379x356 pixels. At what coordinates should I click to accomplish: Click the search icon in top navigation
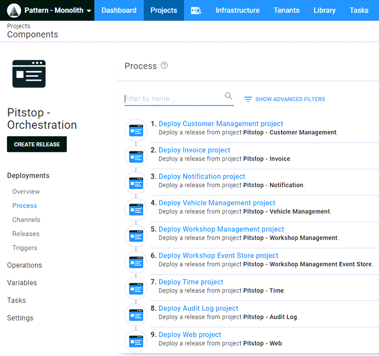[x=196, y=10]
